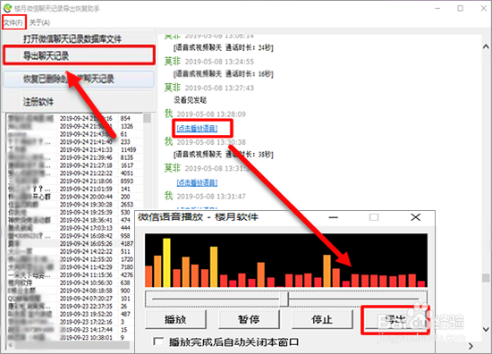
Task: Select highlighted row dated 2019-09-24 16:05:26
Action: click(x=71, y=244)
